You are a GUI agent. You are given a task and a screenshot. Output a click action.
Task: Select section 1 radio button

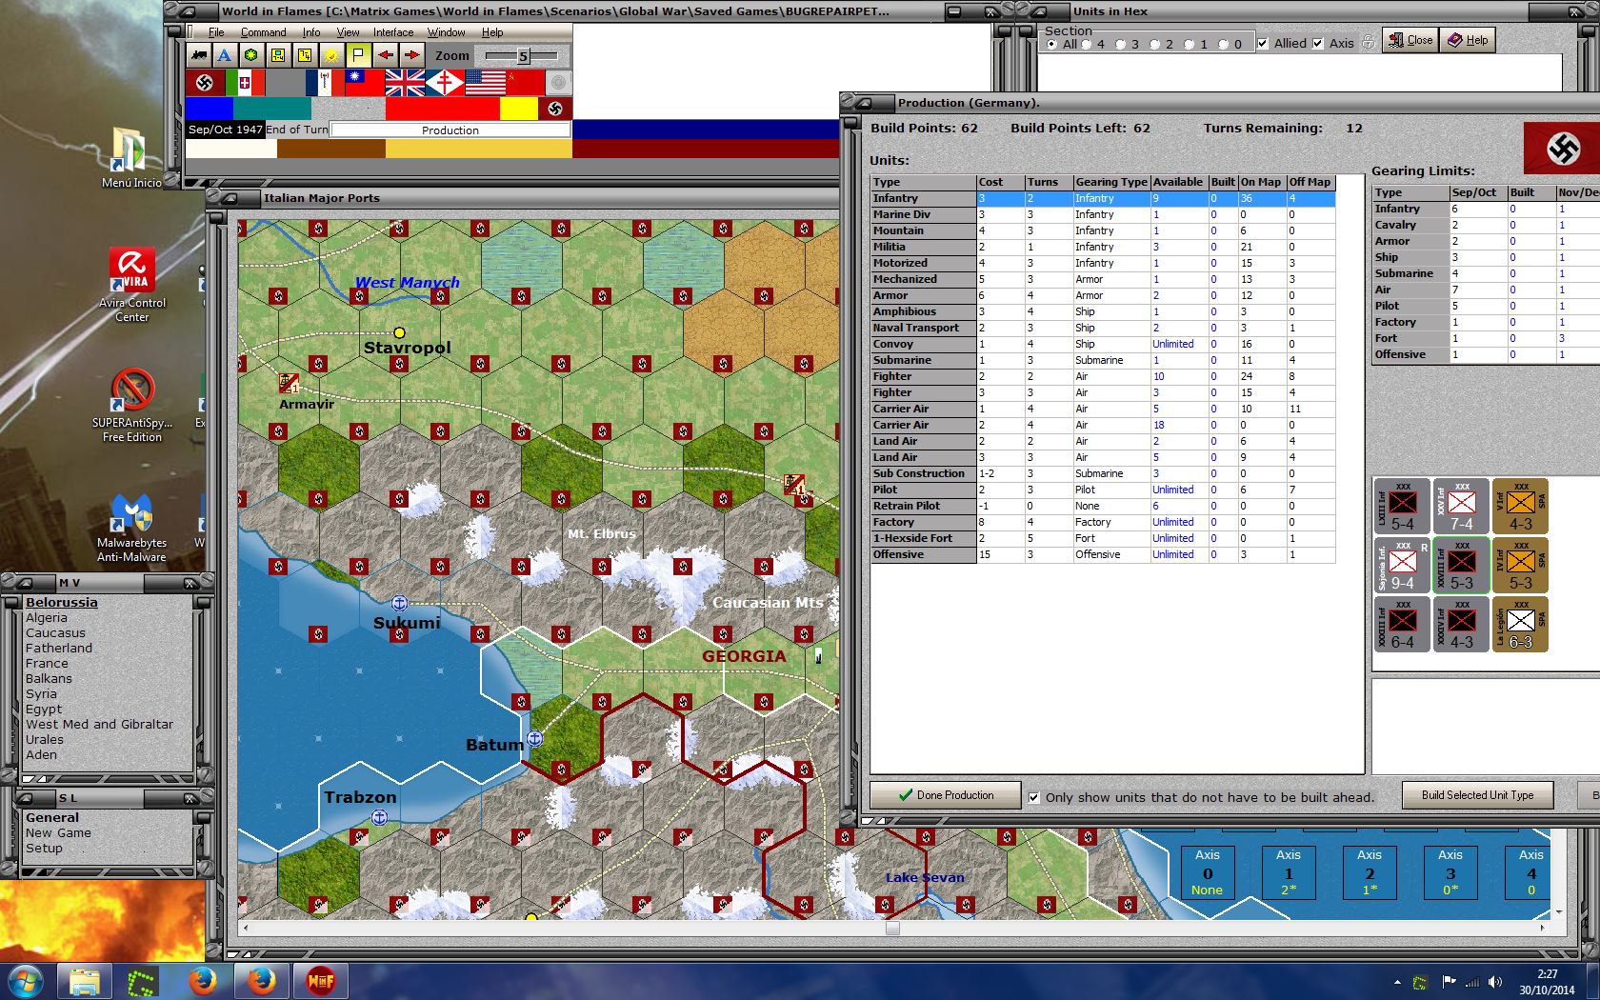pos(1189,44)
